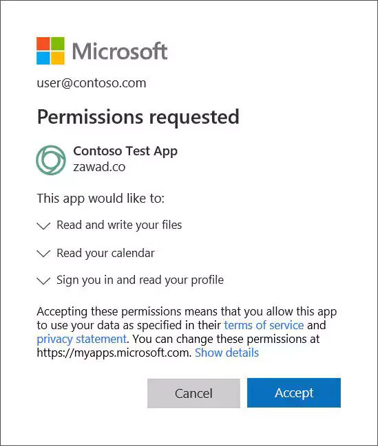Click the This app would like to text
The height and width of the screenshot is (446, 378).
(x=101, y=198)
